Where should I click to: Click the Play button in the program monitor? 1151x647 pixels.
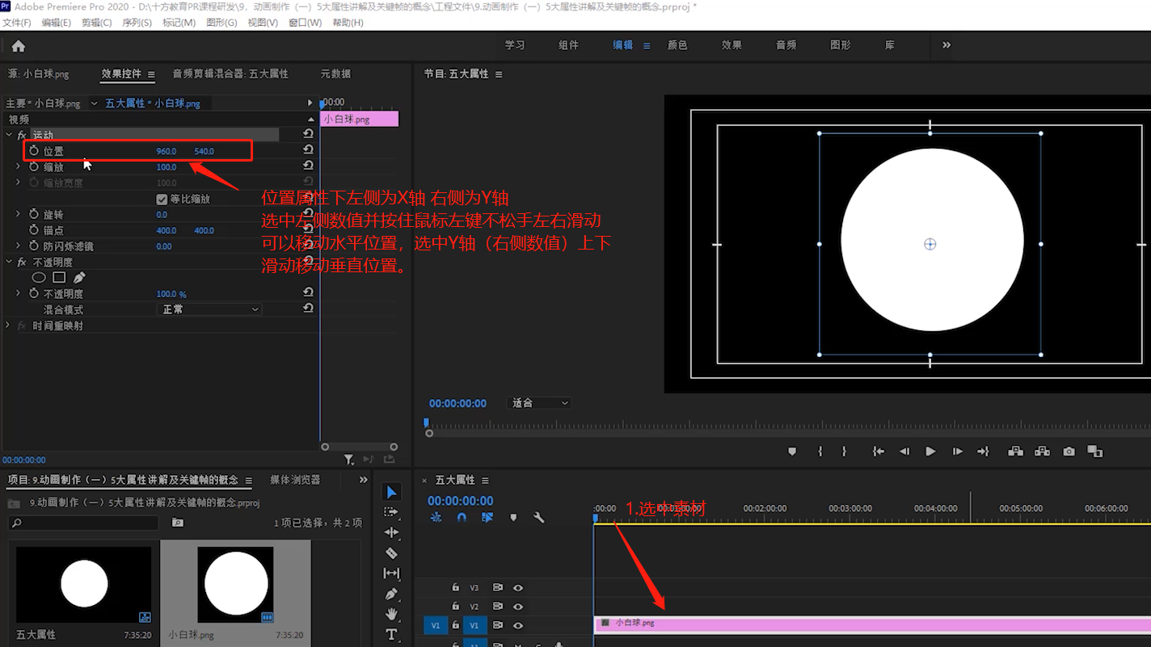(930, 452)
